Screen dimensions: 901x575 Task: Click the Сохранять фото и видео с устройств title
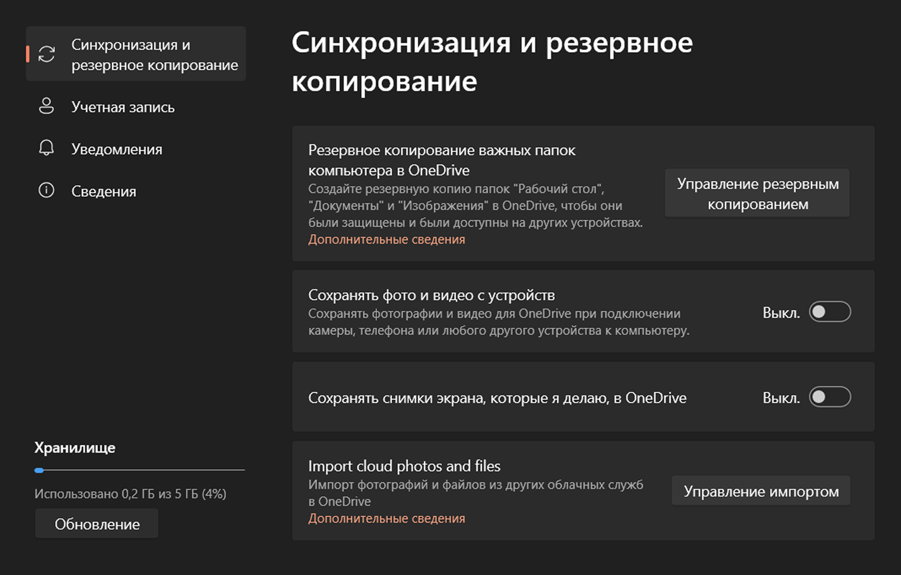432,295
